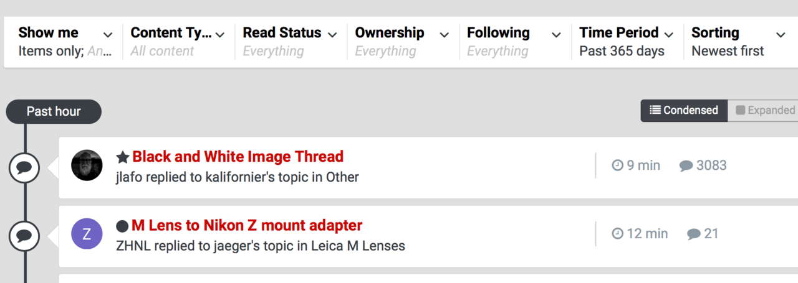Open the Black and White Image Thread topic
This screenshot has width=798, height=283.
[x=238, y=157]
